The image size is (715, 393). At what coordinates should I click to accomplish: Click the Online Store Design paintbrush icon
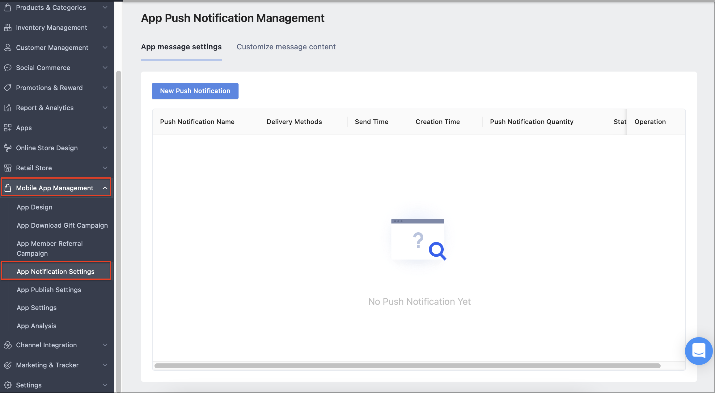tap(8, 148)
